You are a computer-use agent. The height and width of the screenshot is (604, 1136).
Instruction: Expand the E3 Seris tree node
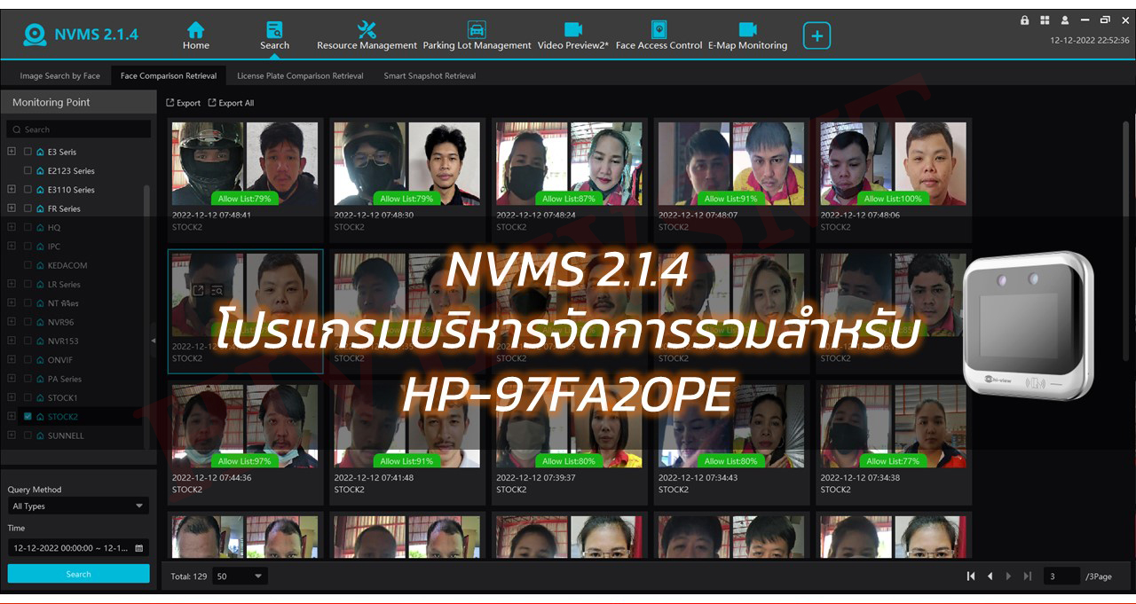point(12,152)
